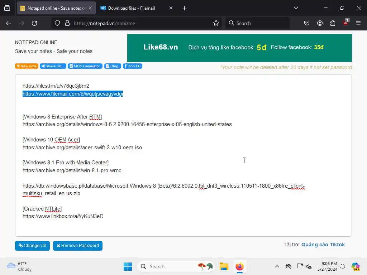Open Firefox account menu
The width and height of the screenshot is (367, 275).
click(x=320, y=23)
